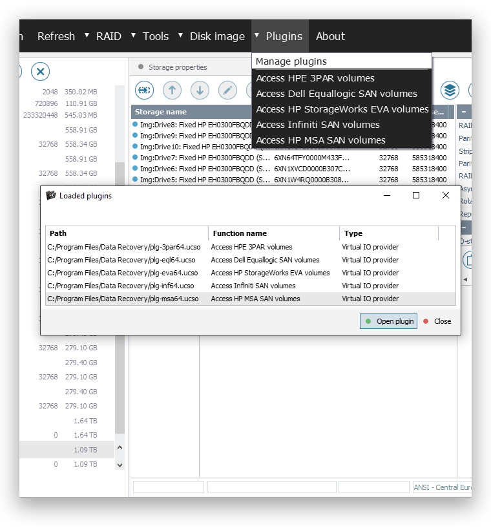Click the first empty status bar field
The width and height of the screenshot is (491, 530).
click(169, 487)
